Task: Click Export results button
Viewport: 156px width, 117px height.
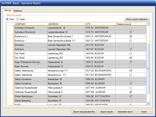Action: point(107,112)
